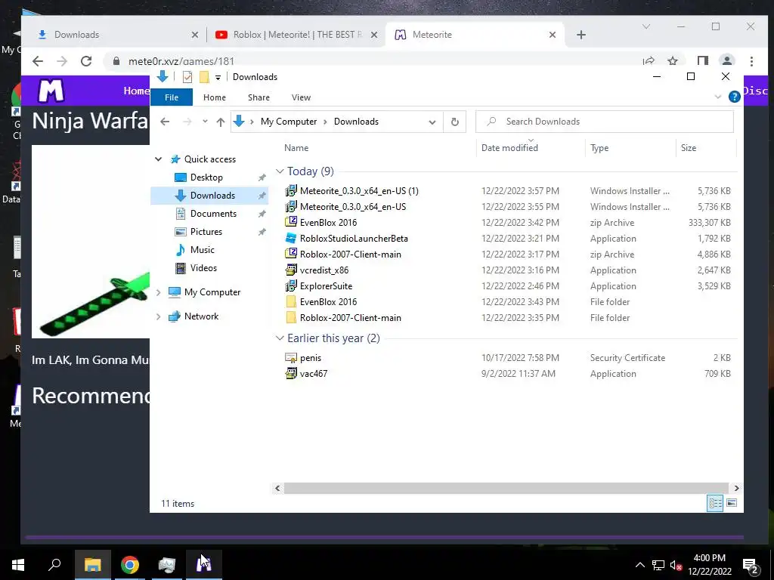Click the Properties icon in Explorer title bar

tap(187, 77)
